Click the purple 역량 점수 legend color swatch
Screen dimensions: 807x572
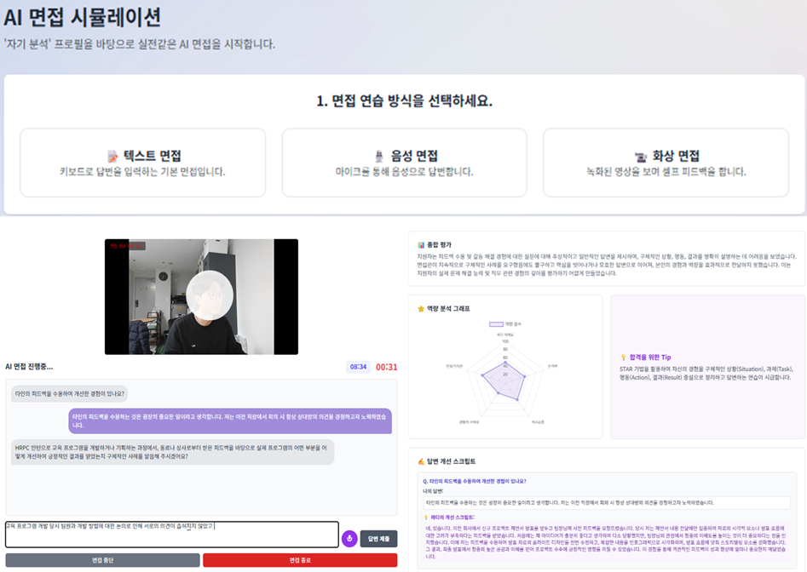pos(494,323)
